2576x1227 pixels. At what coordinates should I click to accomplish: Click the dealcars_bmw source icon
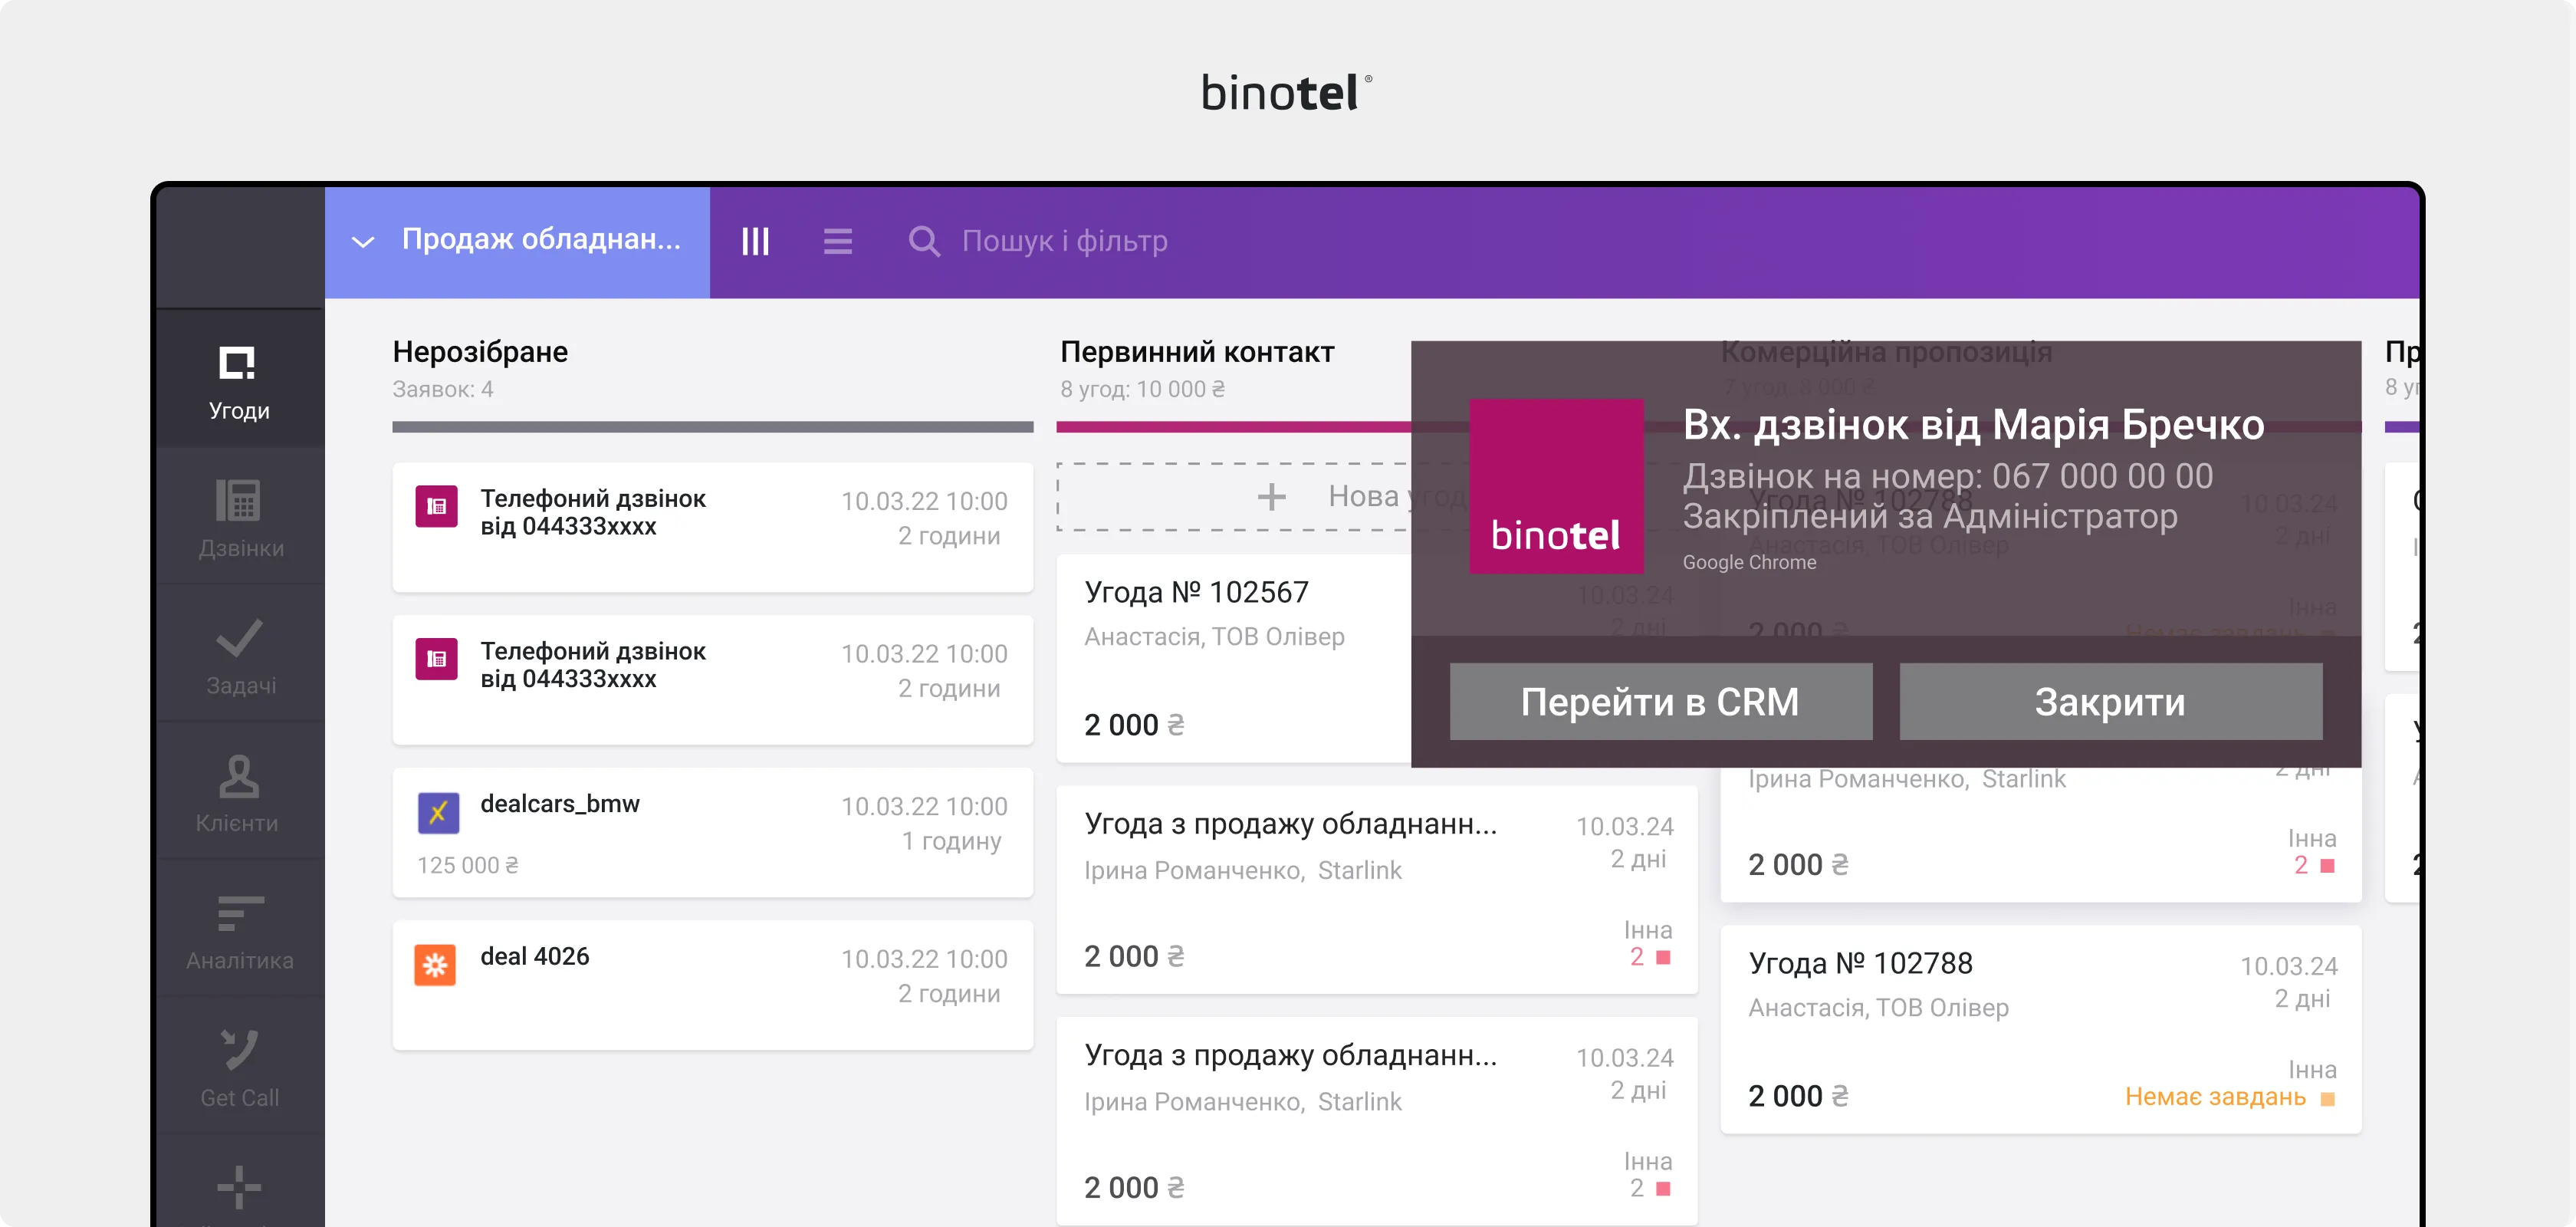coord(438,812)
